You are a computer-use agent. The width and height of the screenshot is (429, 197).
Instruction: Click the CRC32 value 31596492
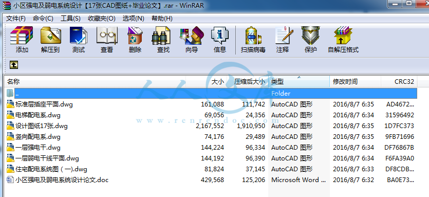pyautogui.click(x=399, y=115)
